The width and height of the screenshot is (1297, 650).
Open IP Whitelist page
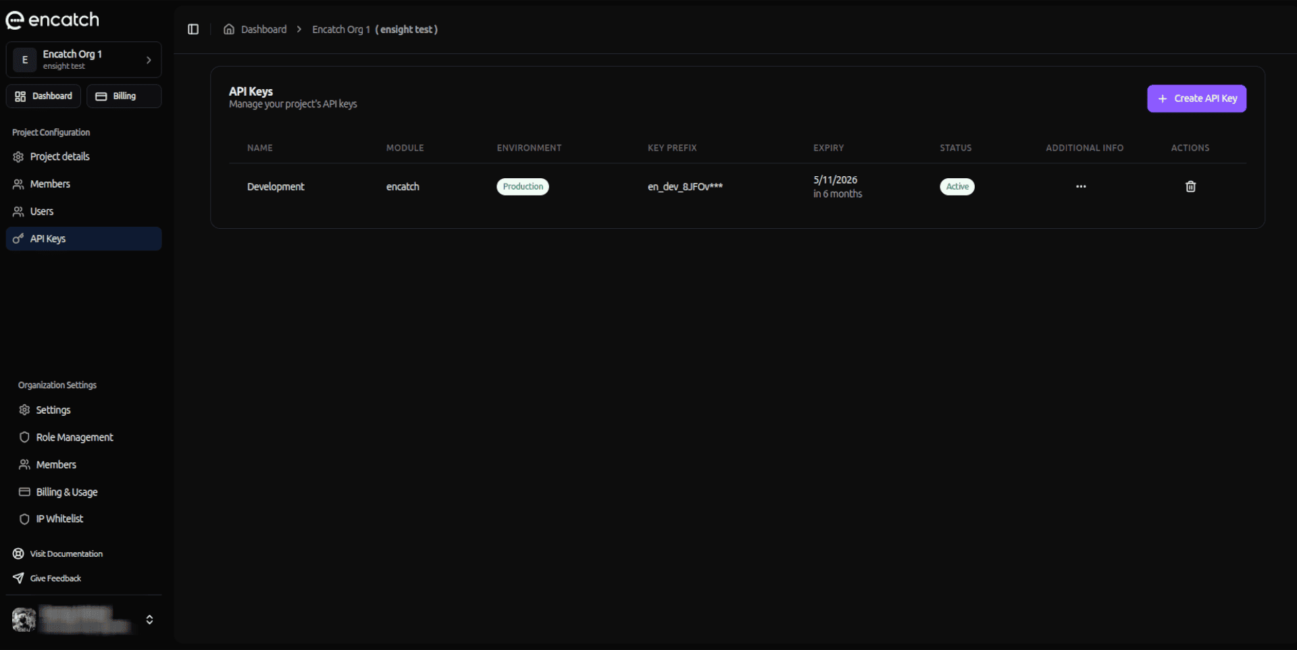59,519
